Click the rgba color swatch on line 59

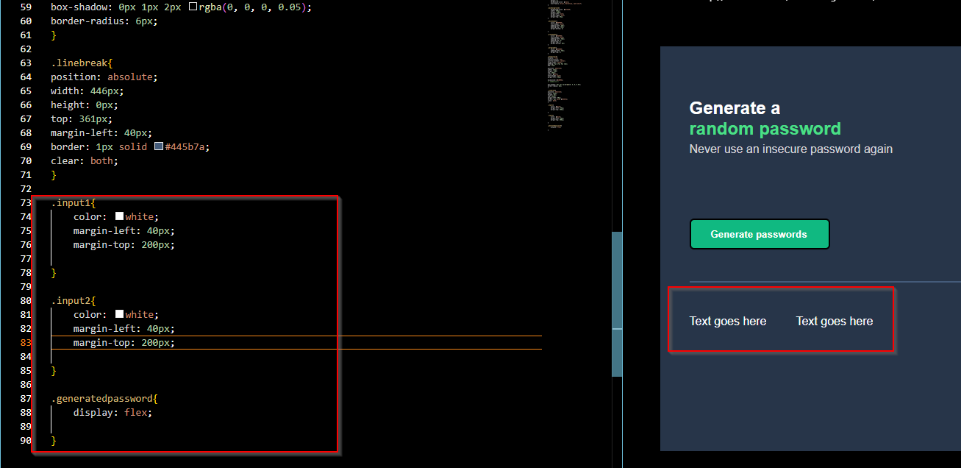pos(193,7)
